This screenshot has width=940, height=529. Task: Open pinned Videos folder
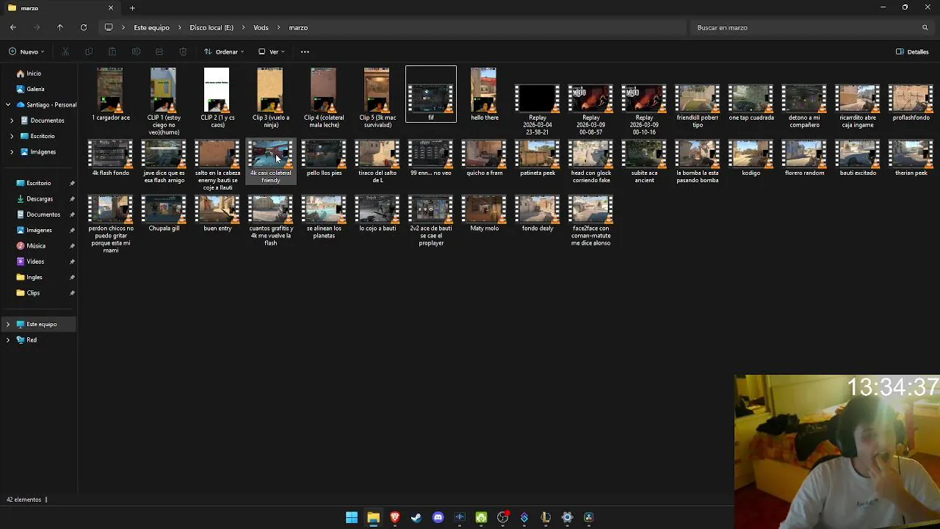[35, 262]
